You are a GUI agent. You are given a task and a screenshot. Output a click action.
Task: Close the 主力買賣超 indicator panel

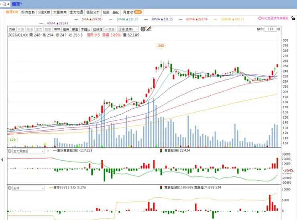tap(10, 151)
